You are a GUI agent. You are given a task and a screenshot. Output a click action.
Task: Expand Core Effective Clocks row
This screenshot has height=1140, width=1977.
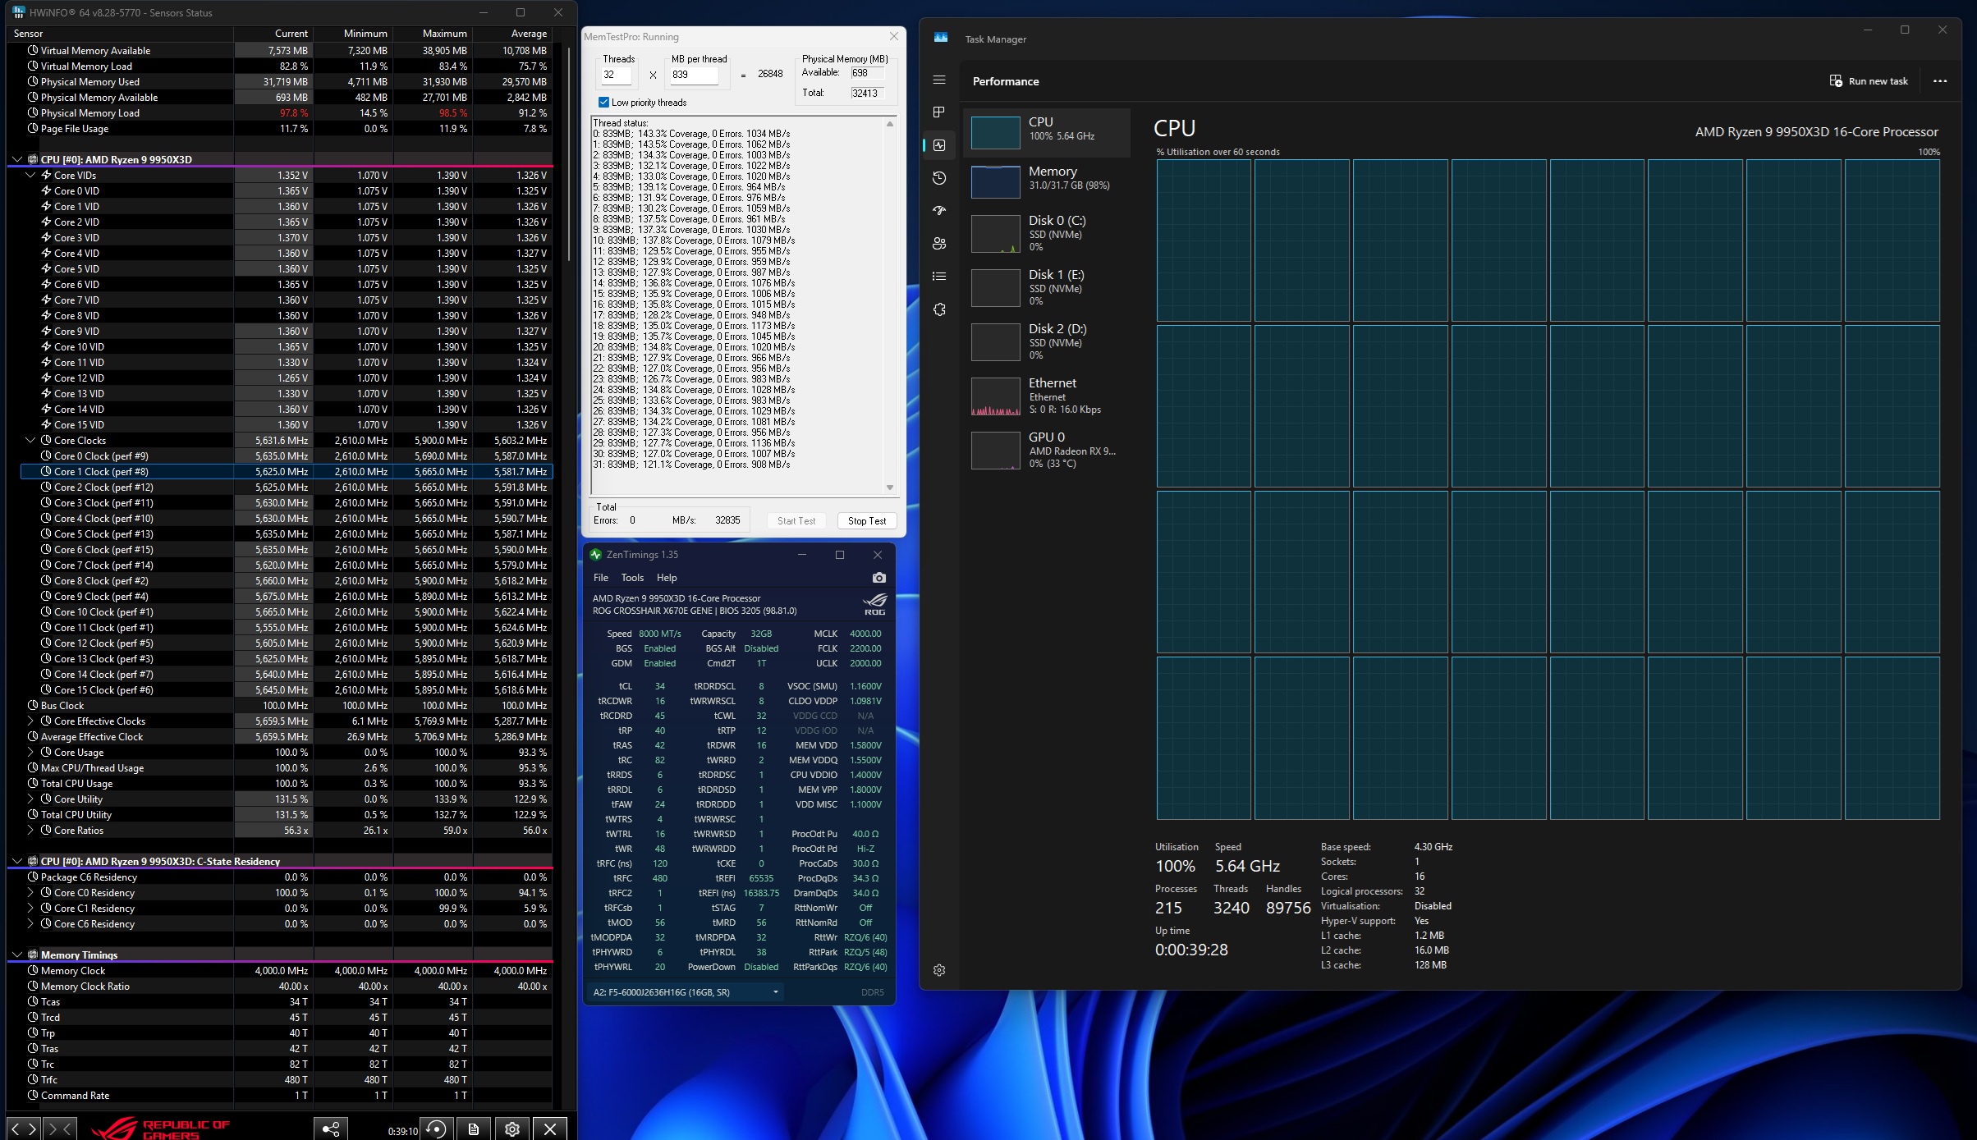coord(31,721)
